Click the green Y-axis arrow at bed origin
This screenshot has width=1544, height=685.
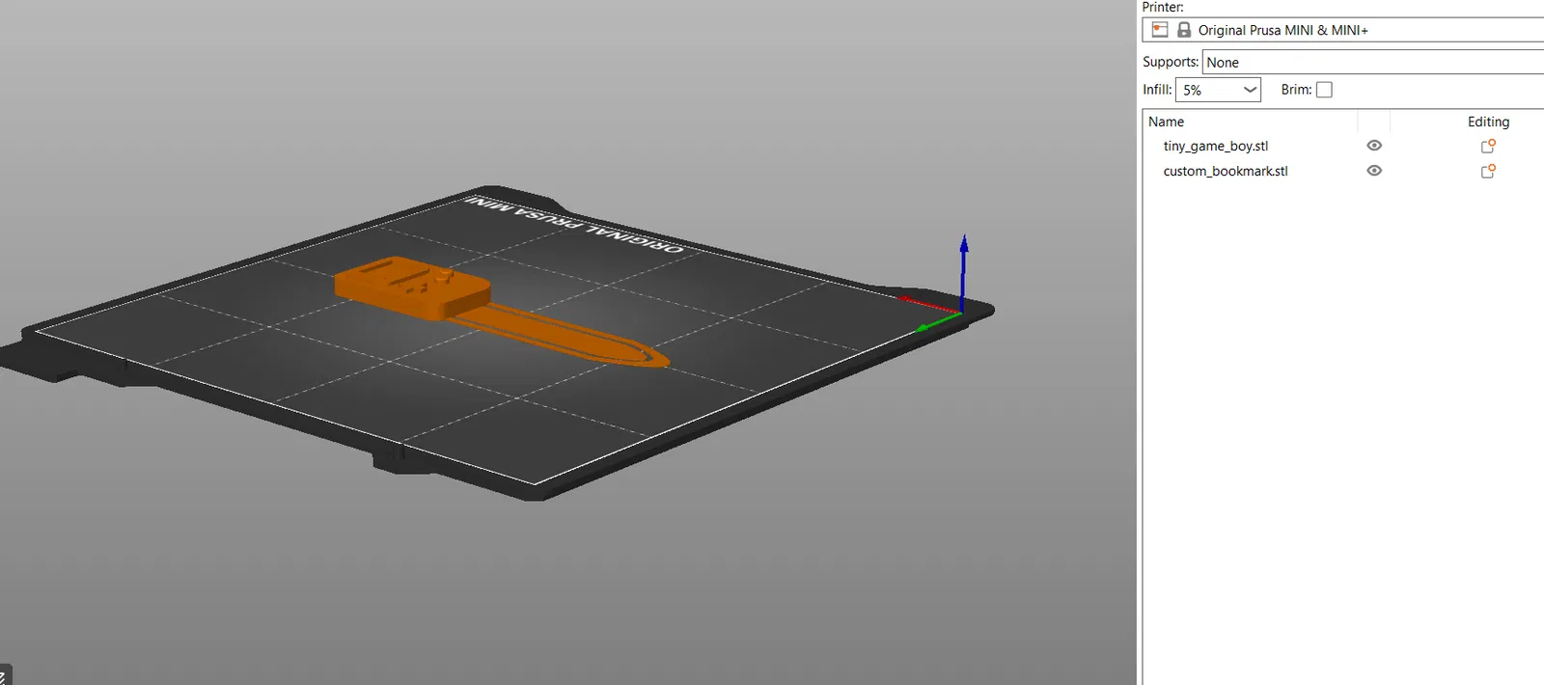click(936, 322)
